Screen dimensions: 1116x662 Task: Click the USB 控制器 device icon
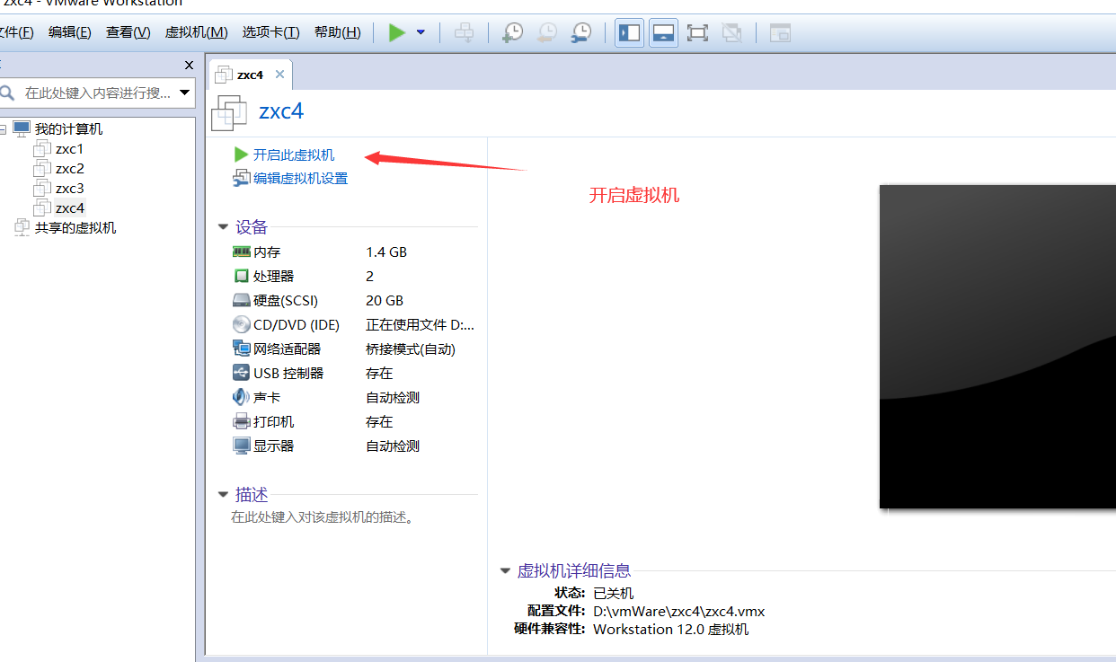(x=241, y=374)
